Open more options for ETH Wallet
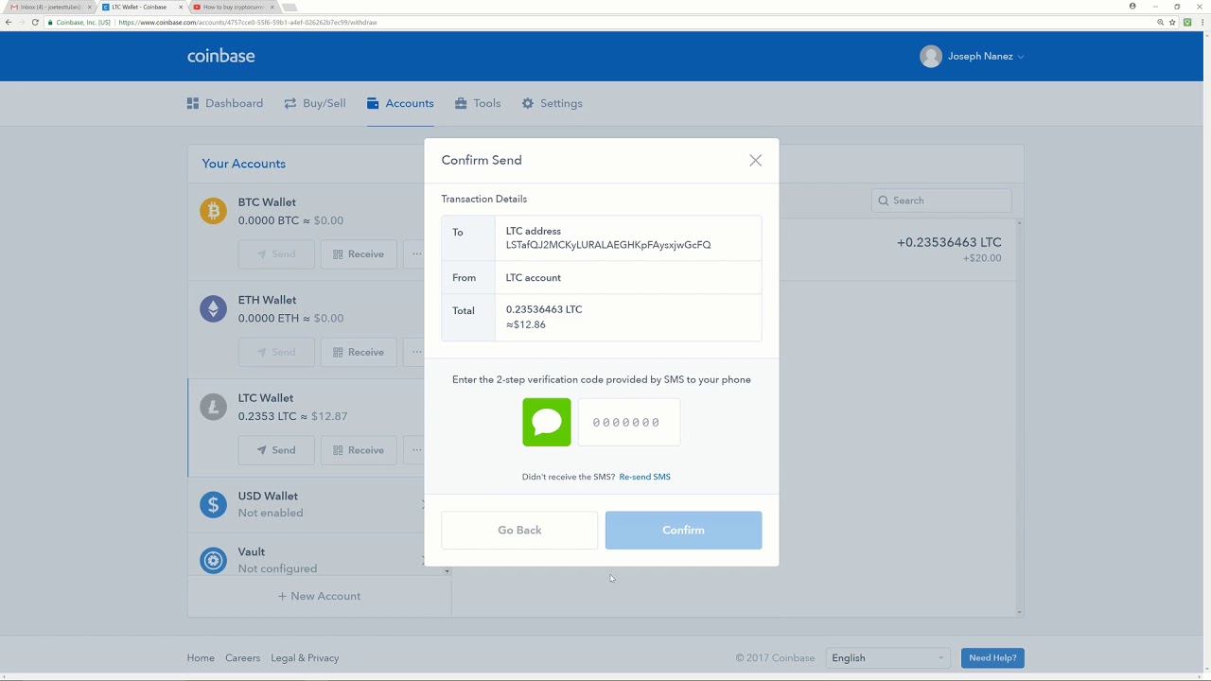 coord(414,352)
